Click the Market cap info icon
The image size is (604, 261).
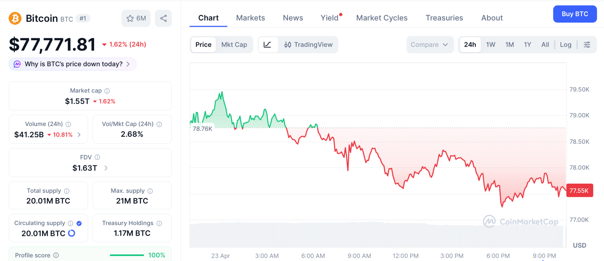pyautogui.click(x=107, y=91)
